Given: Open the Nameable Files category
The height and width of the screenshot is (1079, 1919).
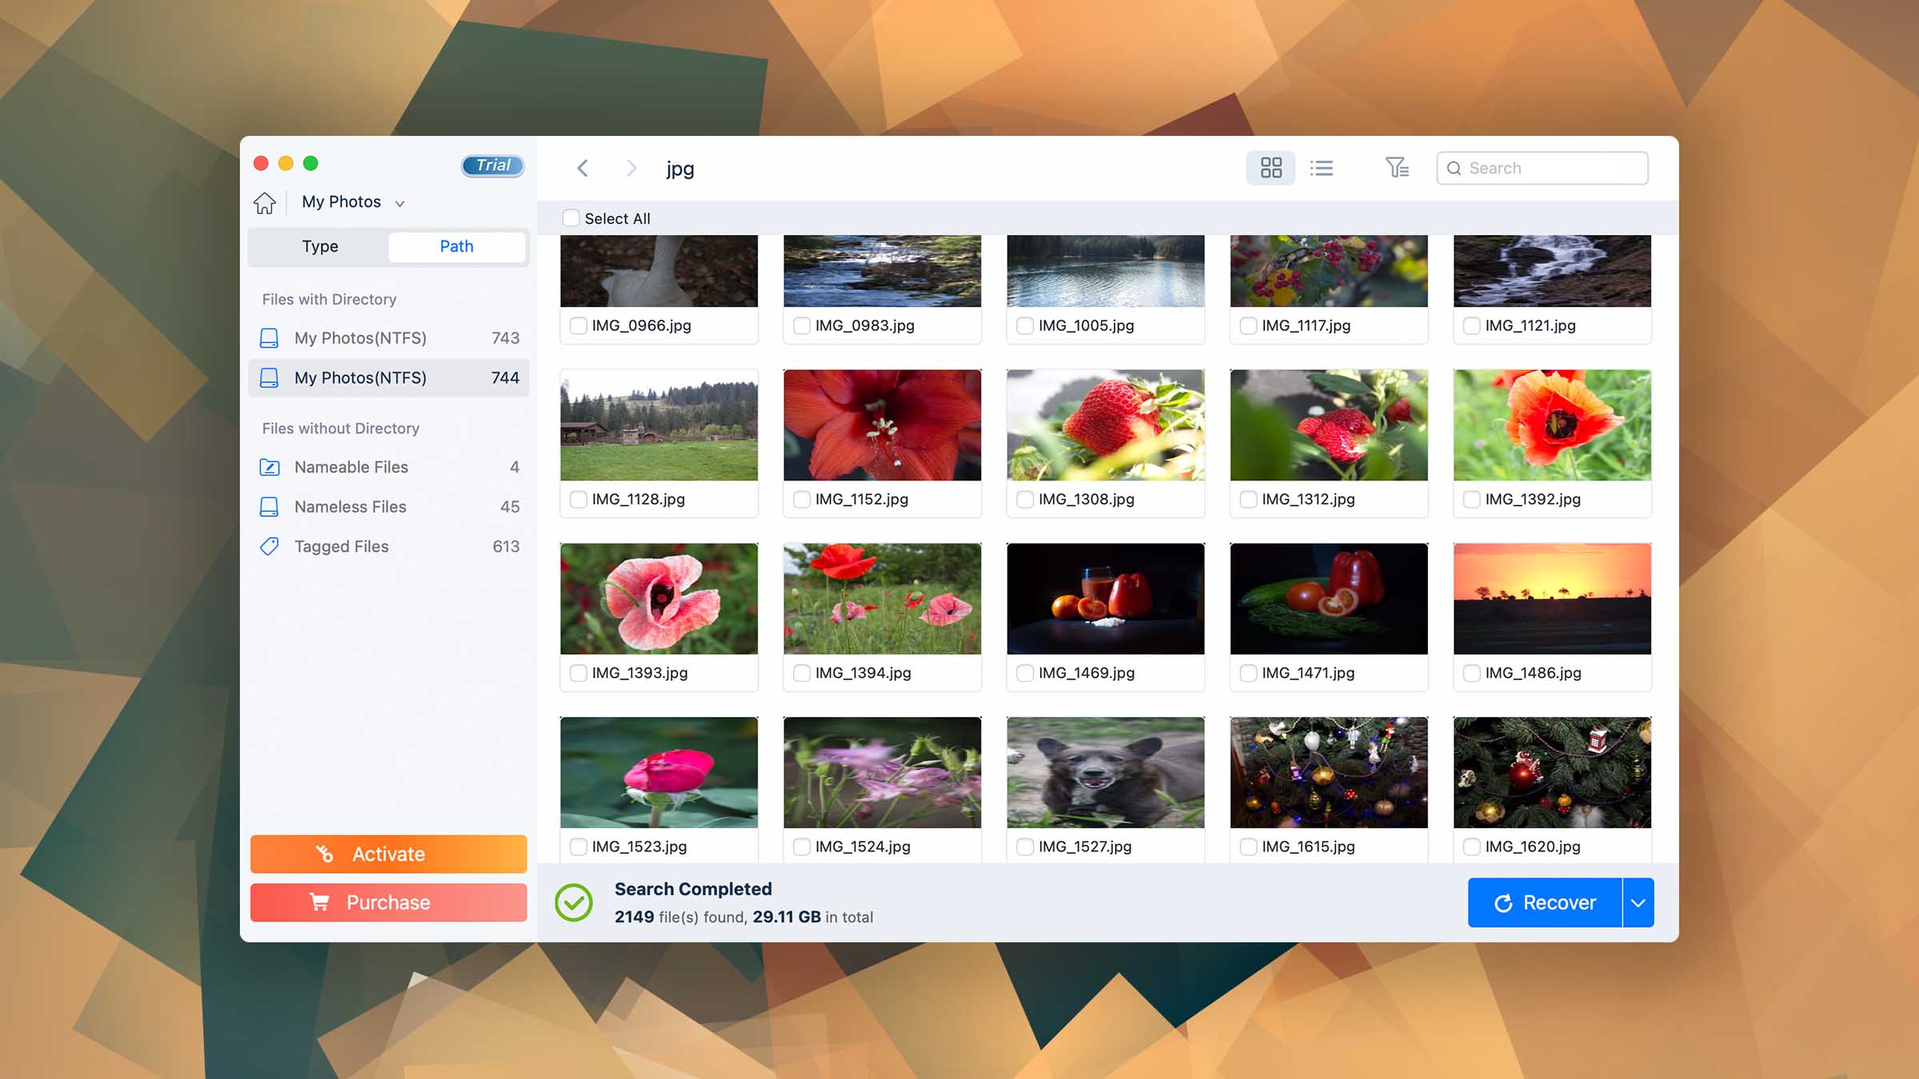Looking at the screenshot, I should click(389, 467).
